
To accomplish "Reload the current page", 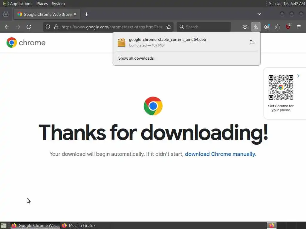I will click(x=29, y=27).
